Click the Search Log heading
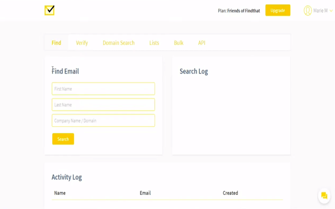The height and width of the screenshot is (209, 335). click(194, 71)
